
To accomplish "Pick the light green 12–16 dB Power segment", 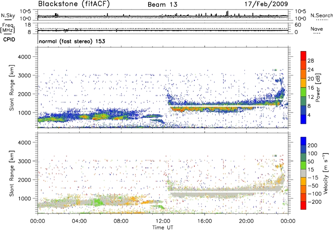I will point(303,92).
